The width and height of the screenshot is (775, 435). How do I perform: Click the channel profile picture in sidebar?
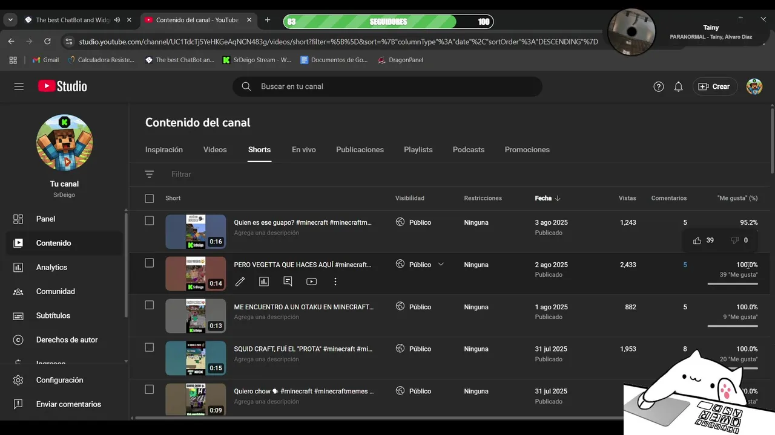click(65, 143)
